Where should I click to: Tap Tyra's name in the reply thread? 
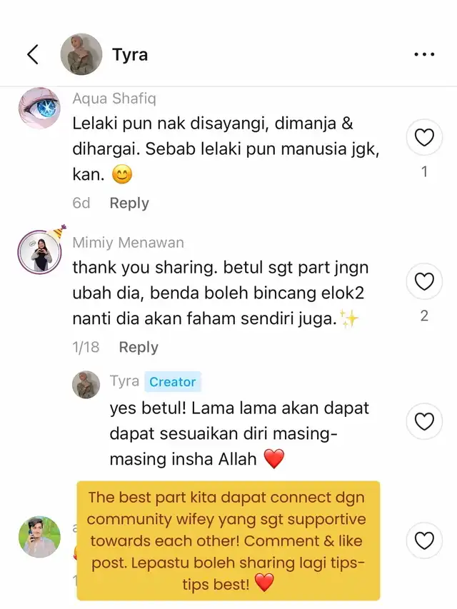[x=124, y=381]
